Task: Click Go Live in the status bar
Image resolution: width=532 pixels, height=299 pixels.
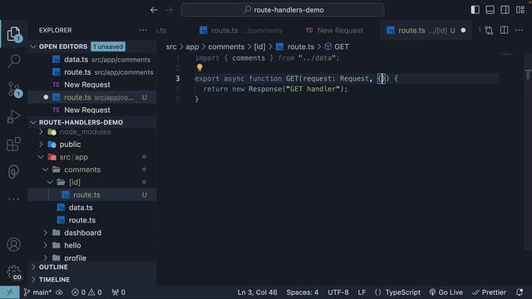Action: tap(446, 292)
